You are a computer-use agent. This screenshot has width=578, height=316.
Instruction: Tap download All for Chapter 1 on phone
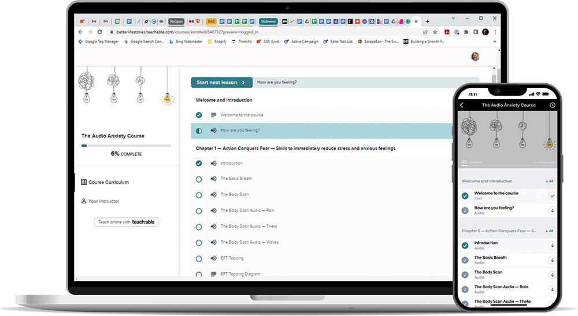click(549, 231)
